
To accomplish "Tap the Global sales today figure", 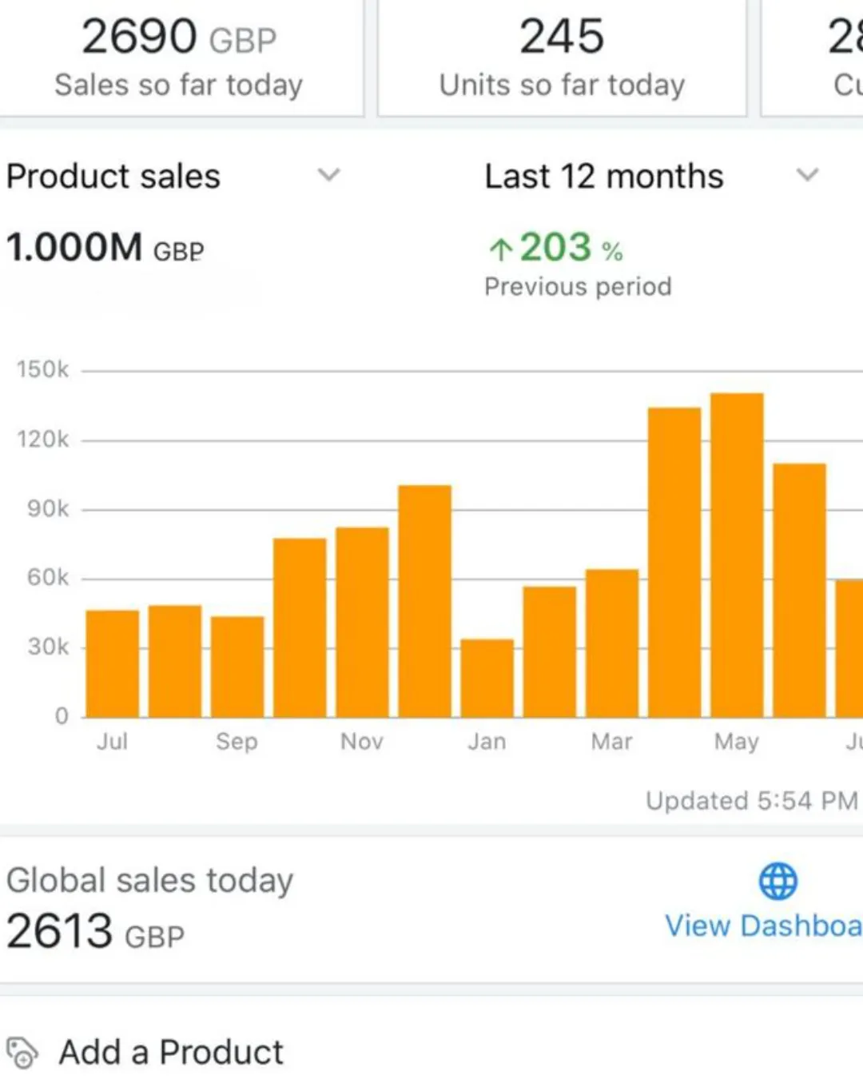I will click(x=96, y=932).
